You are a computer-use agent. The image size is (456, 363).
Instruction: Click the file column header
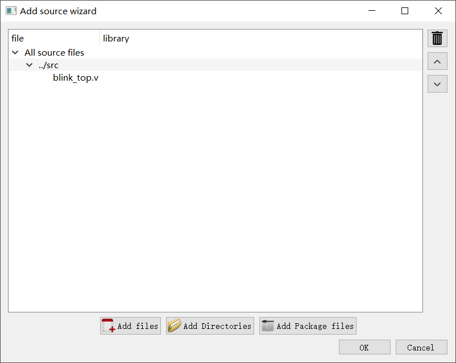point(54,39)
